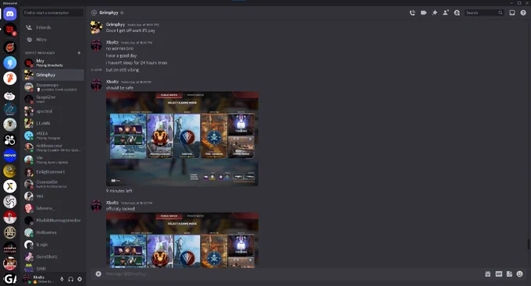Open the red server with notification badge
The width and height of the screenshot is (531, 286).
coord(10,30)
